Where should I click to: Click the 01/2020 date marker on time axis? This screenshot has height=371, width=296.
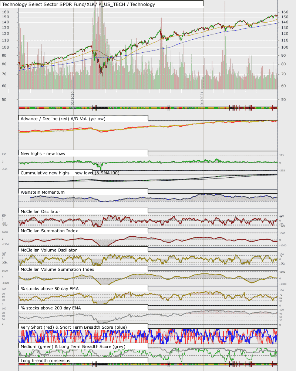click(73, 98)
